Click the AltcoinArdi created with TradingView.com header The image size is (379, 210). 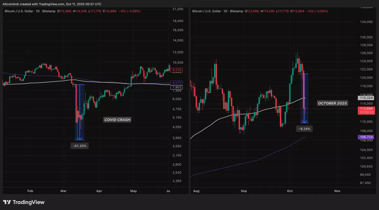[x=52, y=4]
